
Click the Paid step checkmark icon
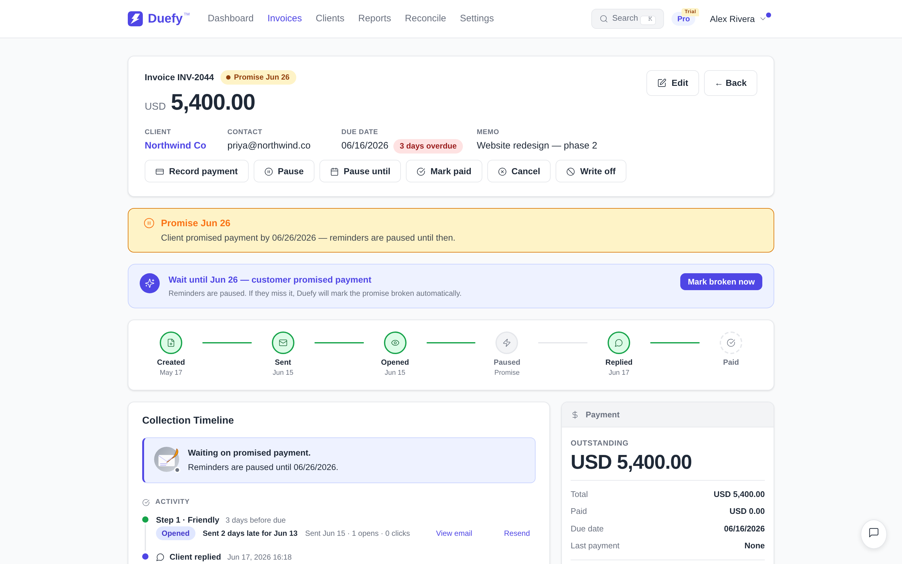pyautogui.click(x=731, y=343)
